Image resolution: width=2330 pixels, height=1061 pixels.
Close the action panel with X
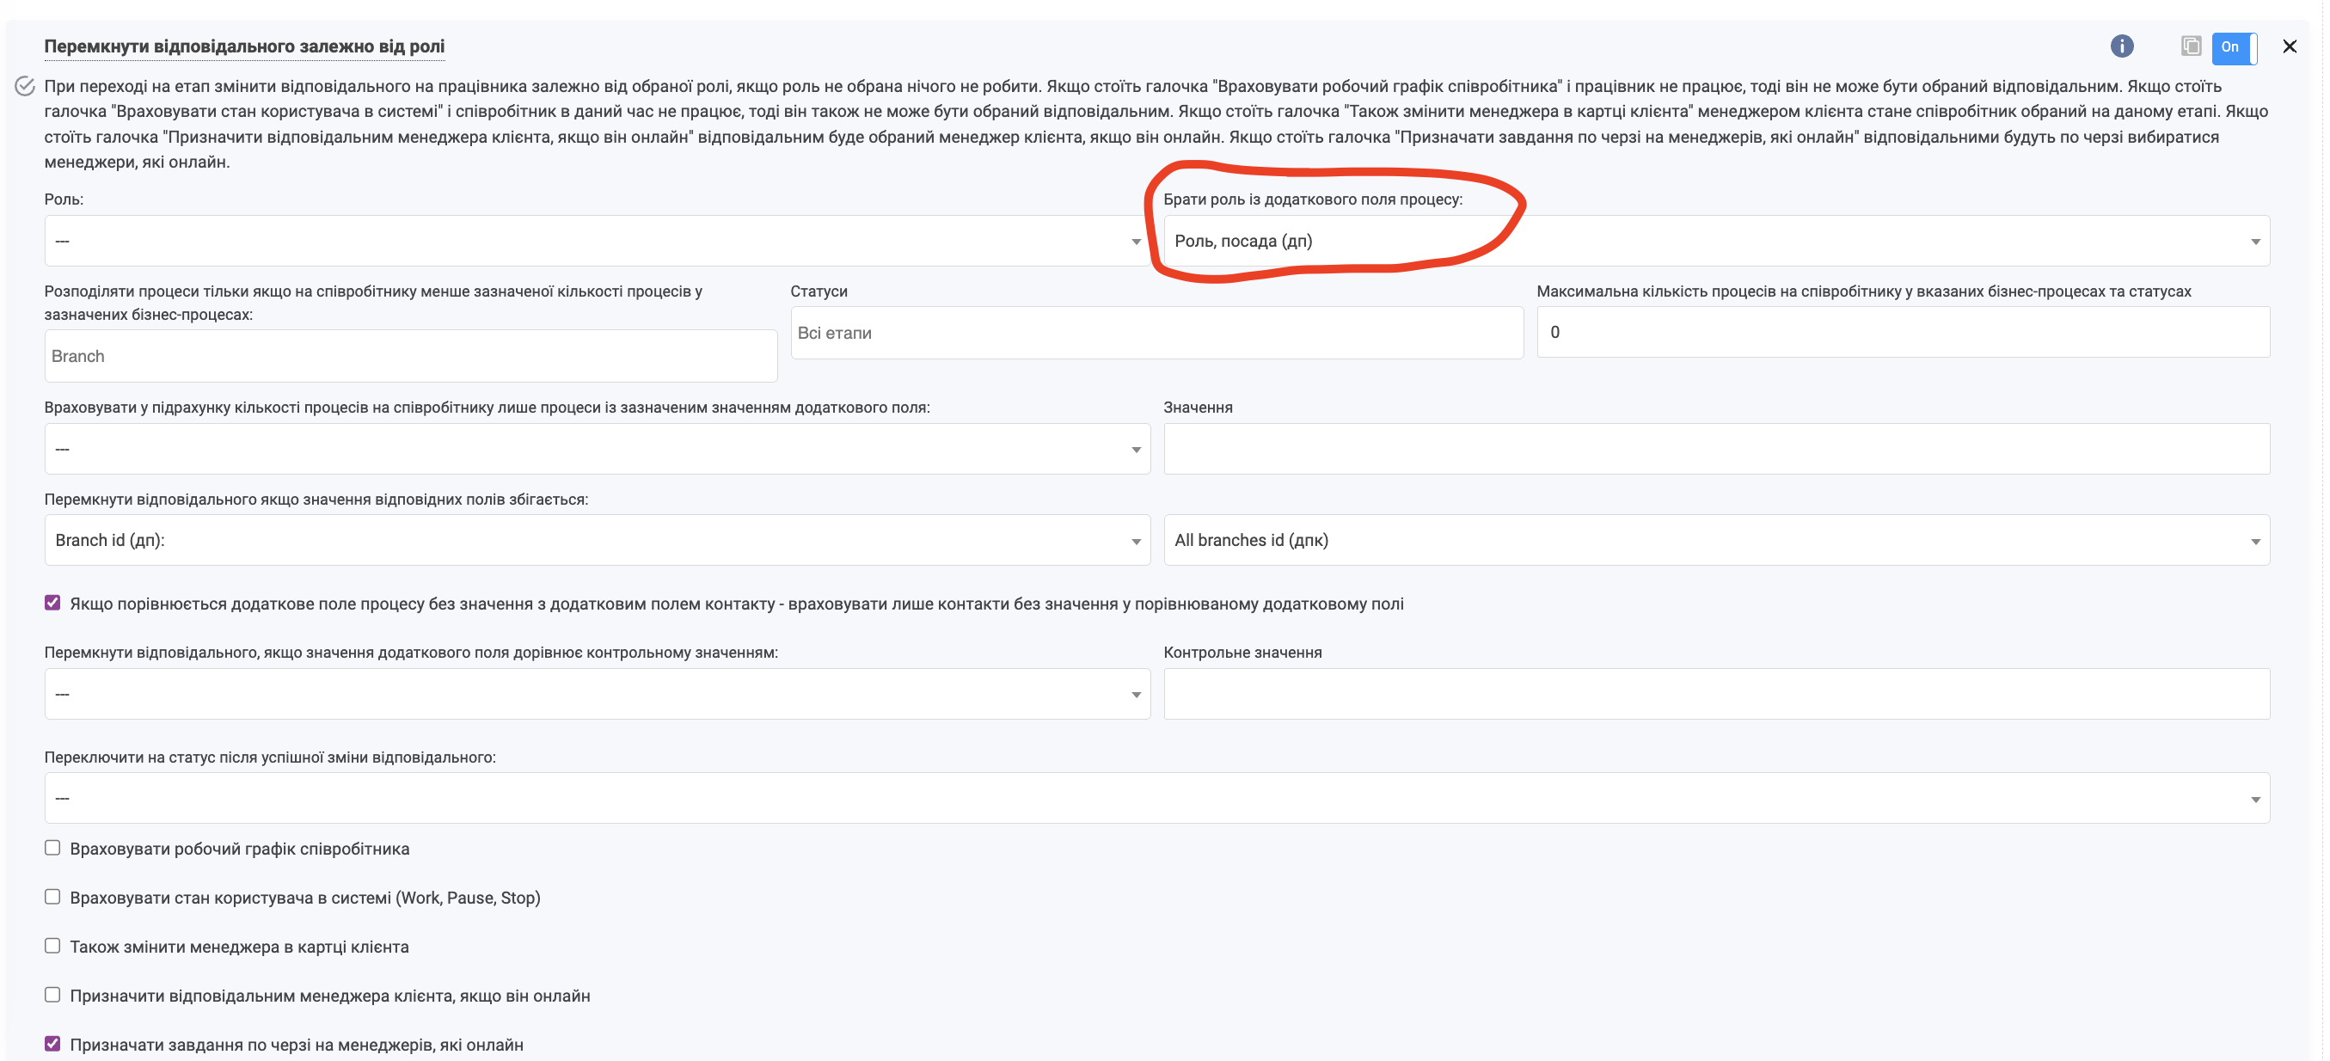tap(2289, 46)
